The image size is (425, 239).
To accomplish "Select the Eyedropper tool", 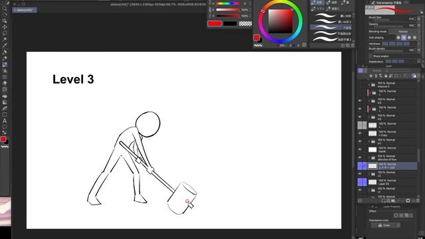I will (x=5, y=46).
